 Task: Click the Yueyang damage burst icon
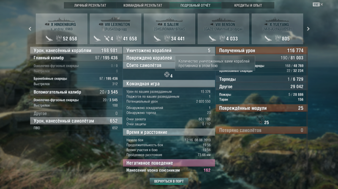point(278,38)
